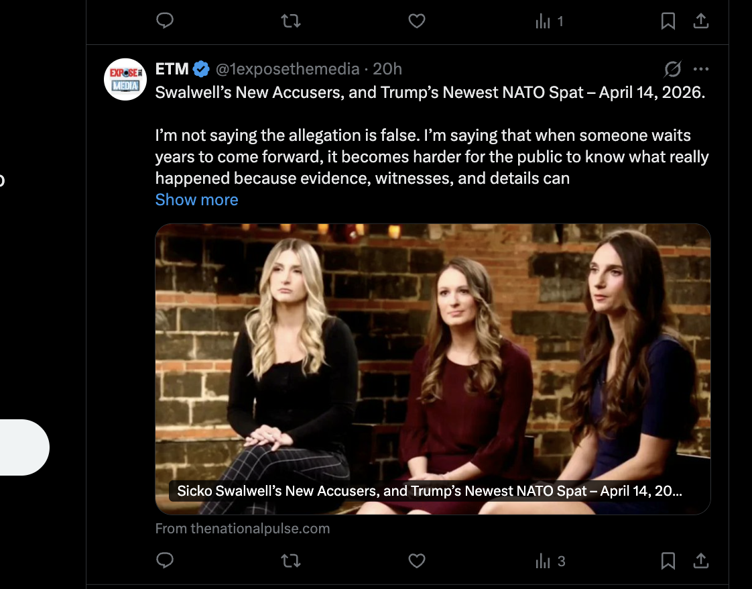Repost the post above ETM's
This screenshot has height=589, width=752.
(x=290, y=21)
